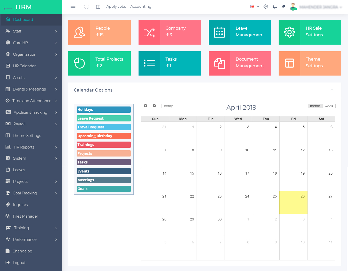Open the language flag dropdown
This screenshot has height=271, width=348.
254,7
